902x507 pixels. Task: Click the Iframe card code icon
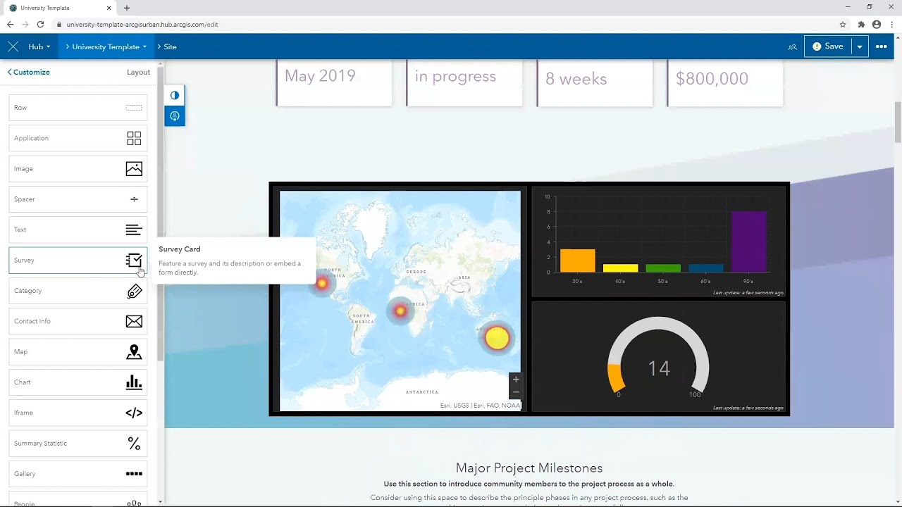click(x=134, y=413)
